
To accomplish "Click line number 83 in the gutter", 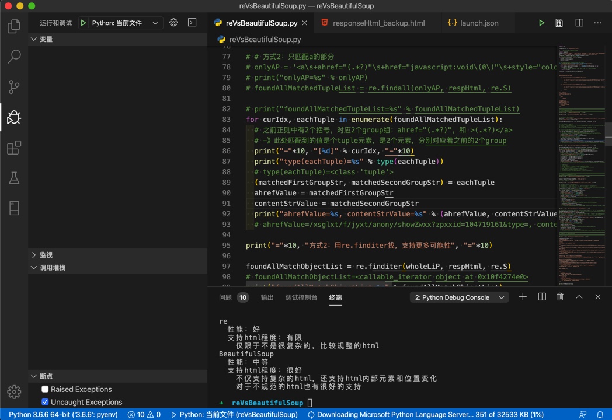I will 227,120.
